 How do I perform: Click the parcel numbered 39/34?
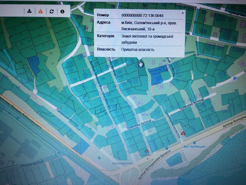pos(144,115)
